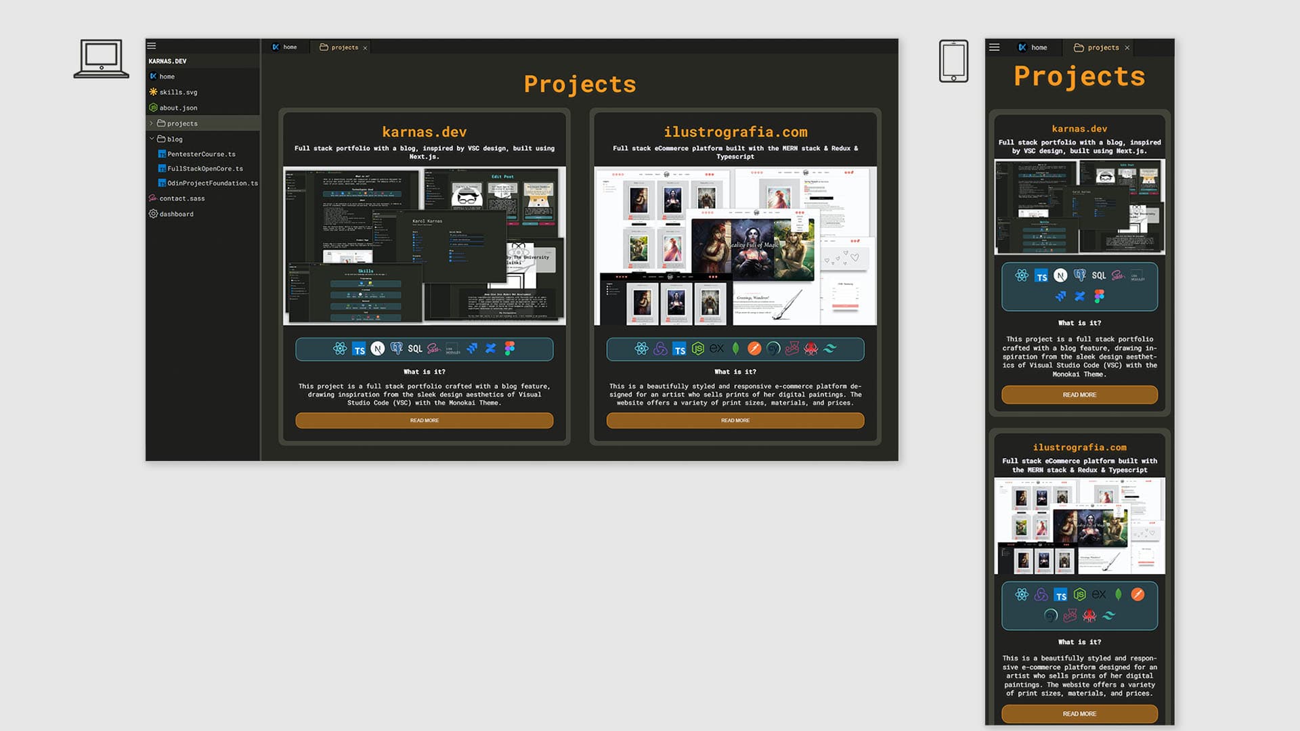Viewport: 1300px width, 731px height.
Task: Click the Node.js icon on ilustrografia desktop card
Action: (x=698, y=349)
